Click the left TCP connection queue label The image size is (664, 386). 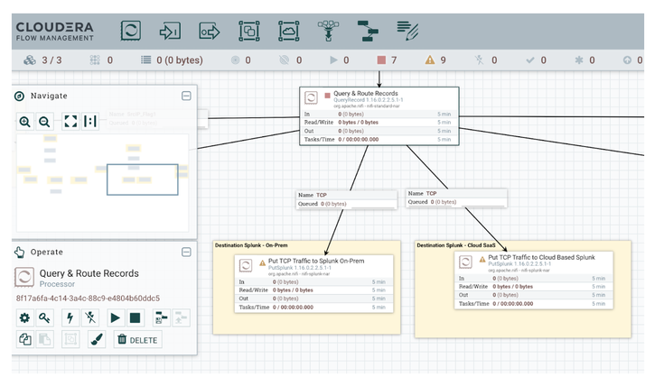point(346,199)
